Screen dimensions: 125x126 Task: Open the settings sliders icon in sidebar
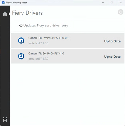5,119
